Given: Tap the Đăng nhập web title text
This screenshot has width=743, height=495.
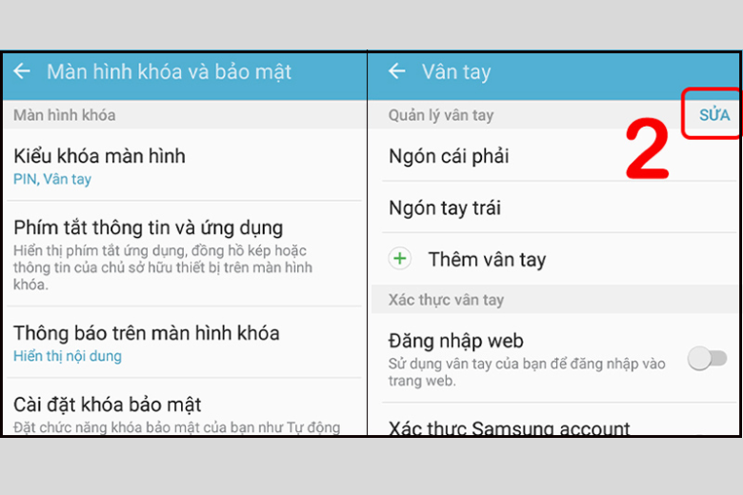Looking at the screenshot, I should click(x=456, y=340).
